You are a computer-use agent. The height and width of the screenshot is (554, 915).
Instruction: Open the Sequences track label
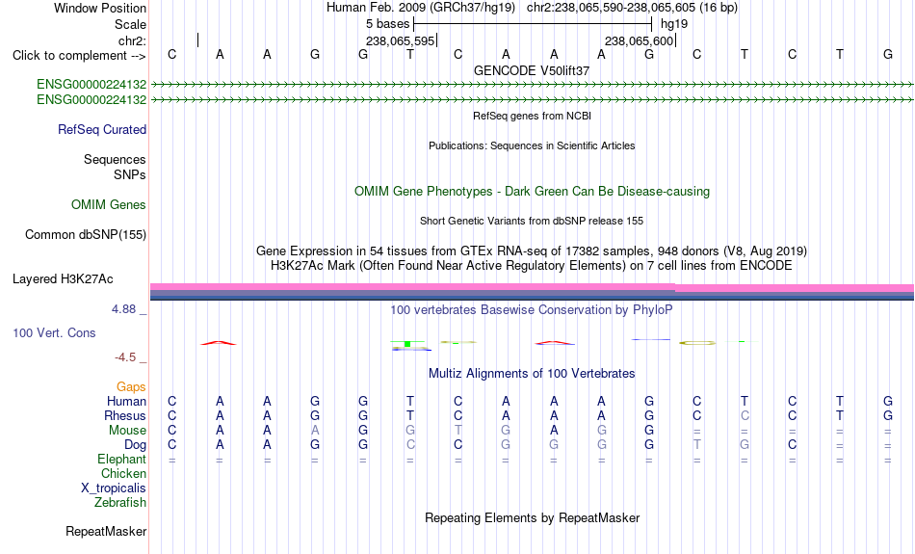(115, 159)
